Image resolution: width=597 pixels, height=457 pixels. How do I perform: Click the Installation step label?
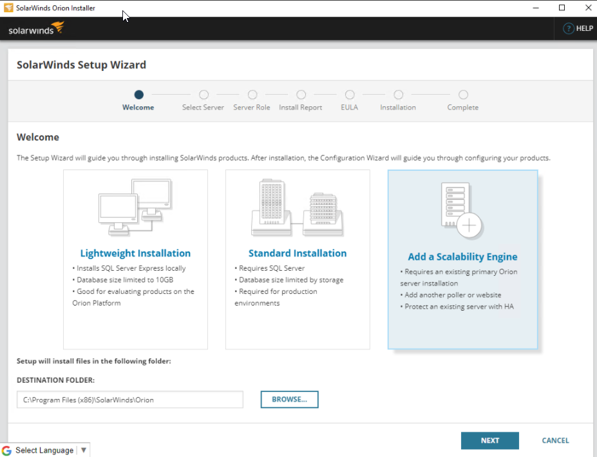tap(398, 108)
